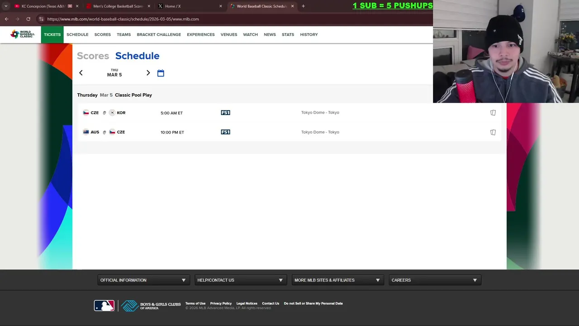Click ticket icon for CZE @ KOR game
The image size is (579, 326).
tap(493, 113)
